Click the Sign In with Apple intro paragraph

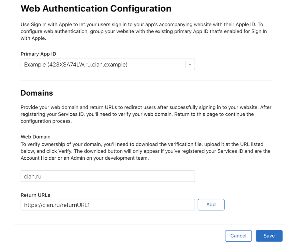click(x=143, y=31)
